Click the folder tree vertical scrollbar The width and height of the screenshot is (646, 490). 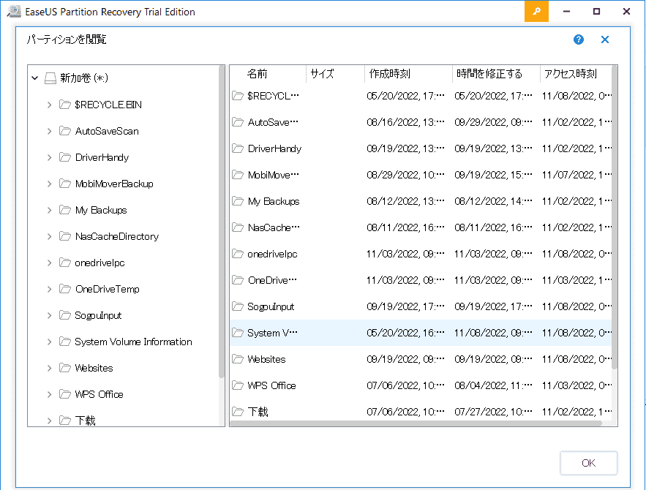222,219
